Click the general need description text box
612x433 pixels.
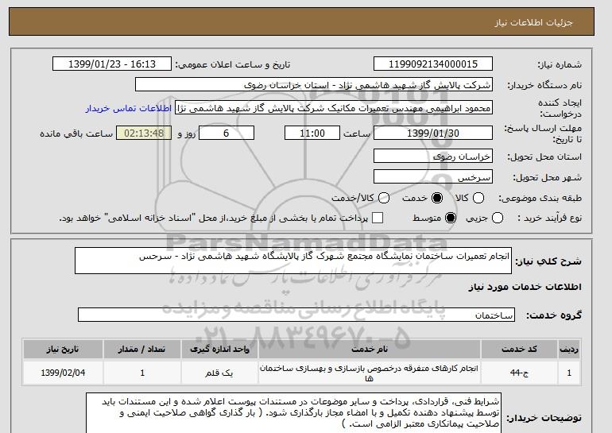click(293, 261)
